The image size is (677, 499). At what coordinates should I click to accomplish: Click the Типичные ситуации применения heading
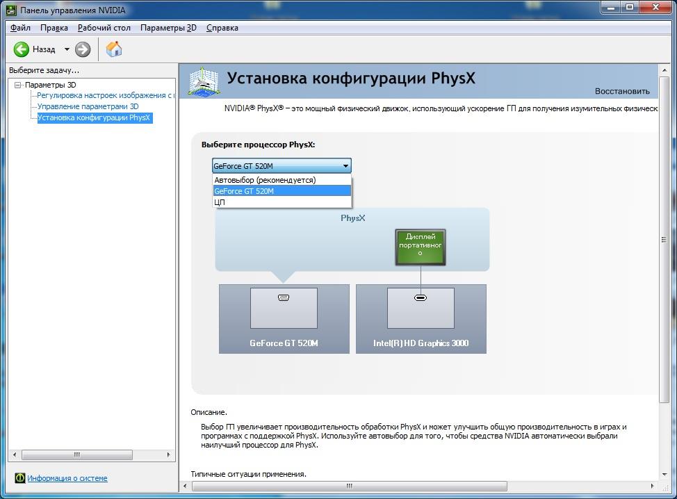(249, 474)
